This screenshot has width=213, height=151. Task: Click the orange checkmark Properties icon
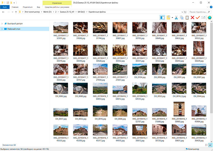pyautogui.click(x=198, y=18)
